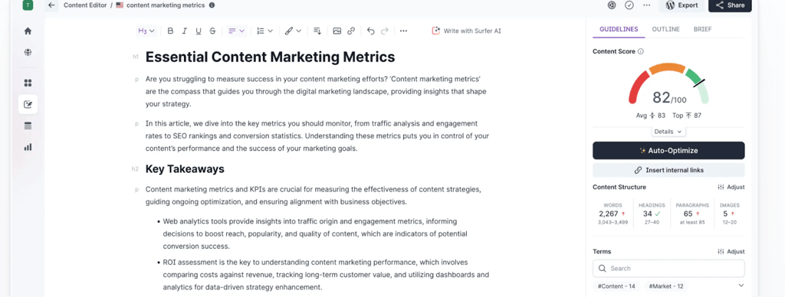The height and width of the screenshot is (297, 785).
Task: Click the circular target icon in the top bar
Action: click(x=611, y=5)
